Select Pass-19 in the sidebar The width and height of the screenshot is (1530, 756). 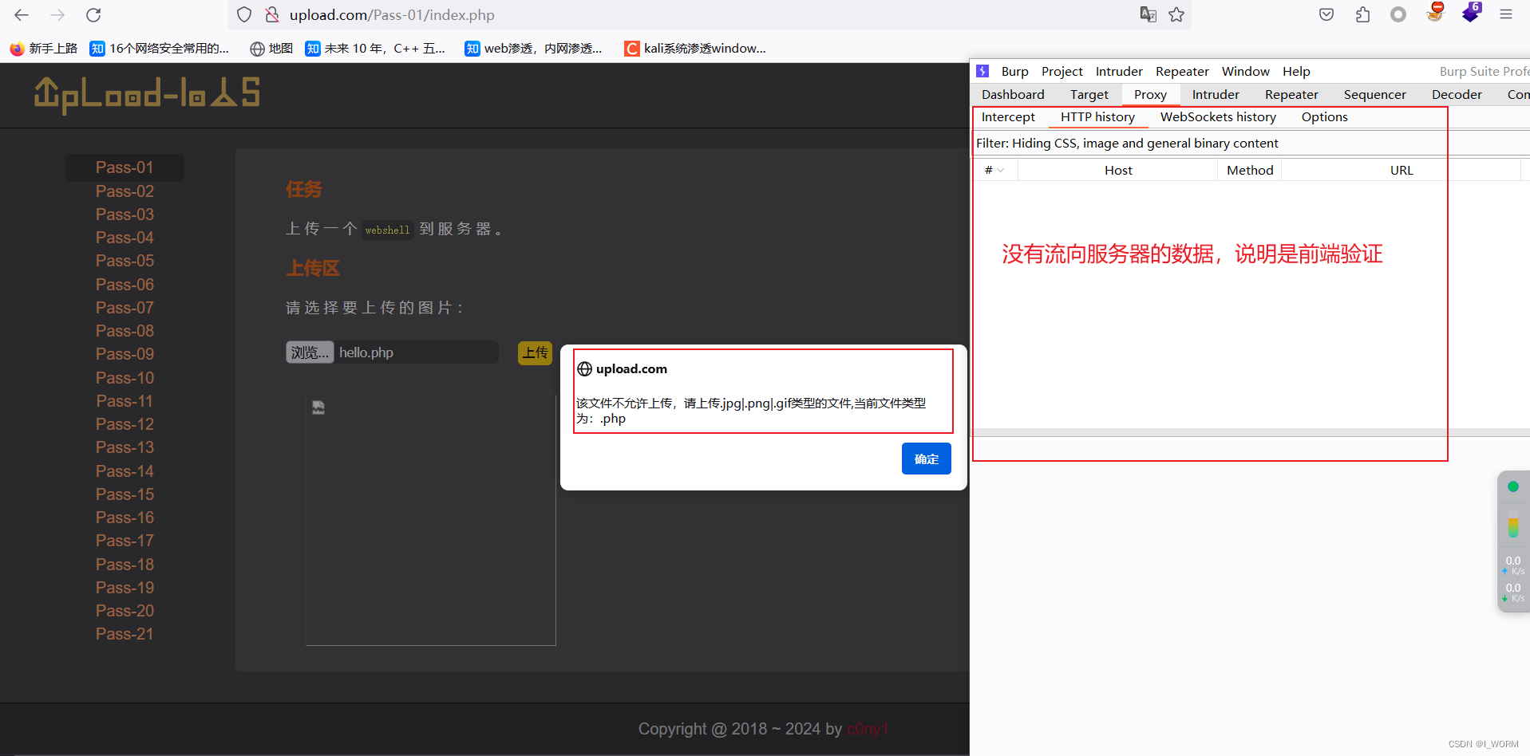[x=125, y=588]
